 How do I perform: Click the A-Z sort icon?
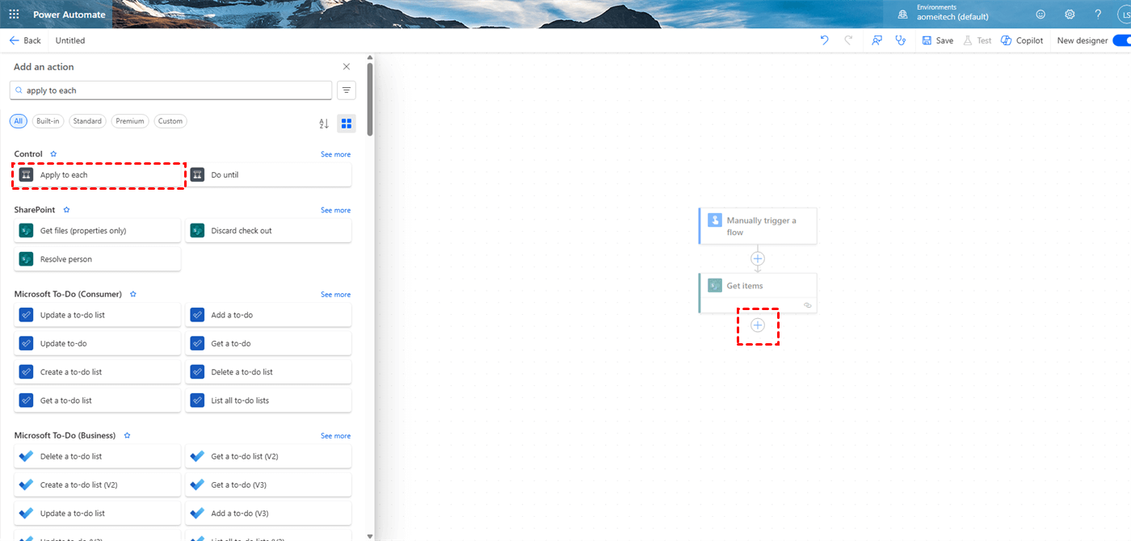(324, 124)
